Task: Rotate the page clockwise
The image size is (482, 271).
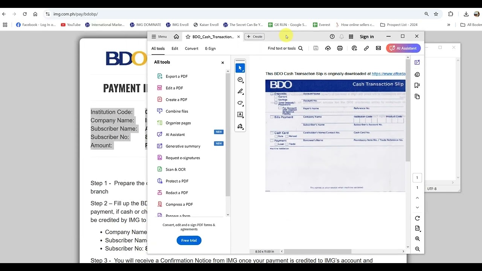Action: click(x=417, y=218)
